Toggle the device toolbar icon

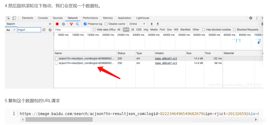tap(14, 18)
